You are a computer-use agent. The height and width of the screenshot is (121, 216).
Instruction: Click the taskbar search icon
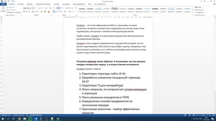[x=8, y=119]
